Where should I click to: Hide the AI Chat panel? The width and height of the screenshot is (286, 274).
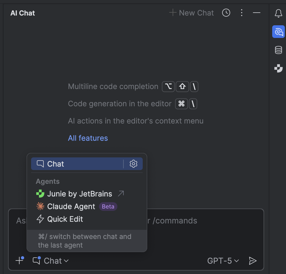256,13
